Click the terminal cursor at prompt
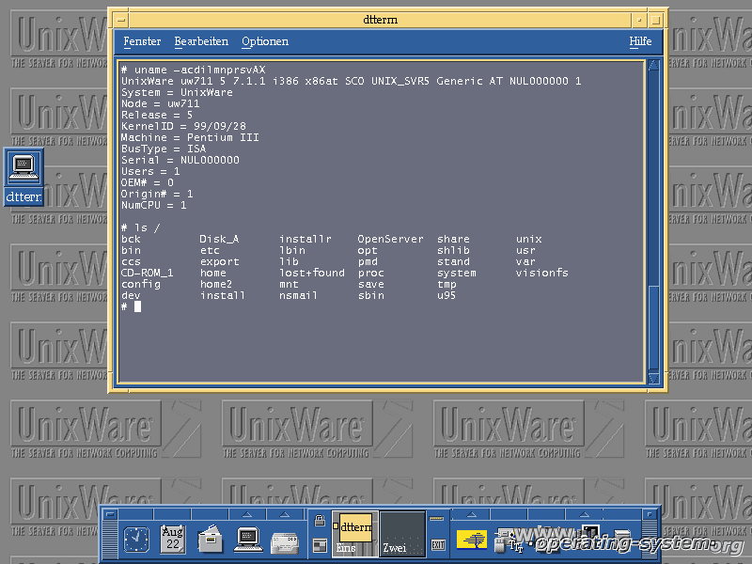752x564 pixels. pos(137,306)
